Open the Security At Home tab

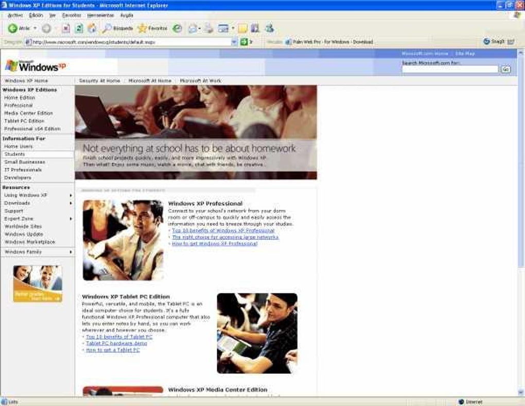click(99, 81)
